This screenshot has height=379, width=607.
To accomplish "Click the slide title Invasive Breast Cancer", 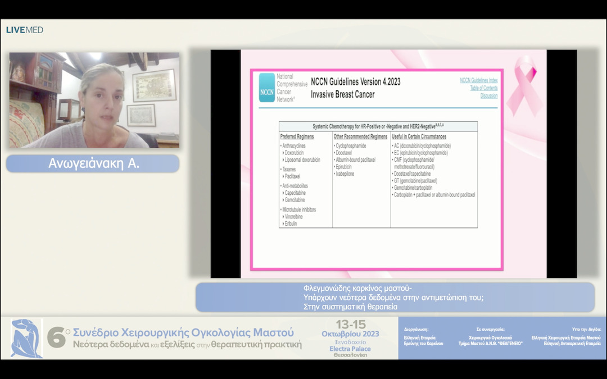I will click(342, 94).
